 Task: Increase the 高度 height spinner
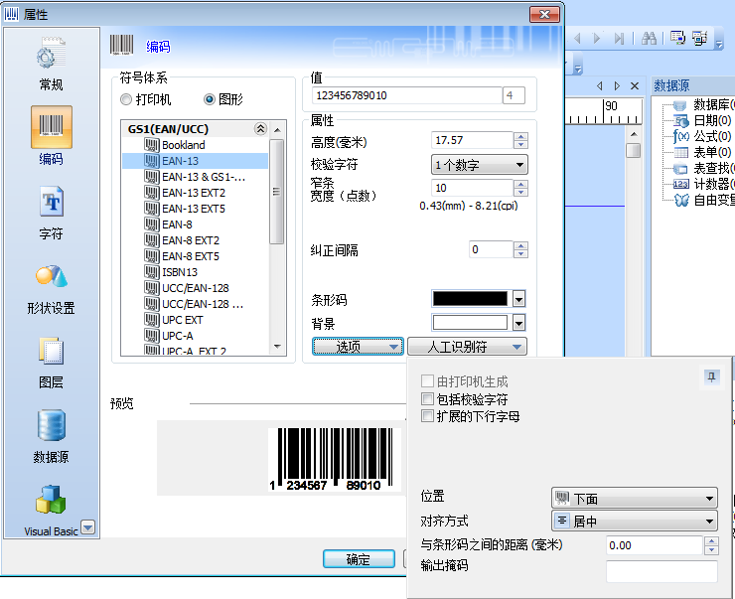point(520,136)
